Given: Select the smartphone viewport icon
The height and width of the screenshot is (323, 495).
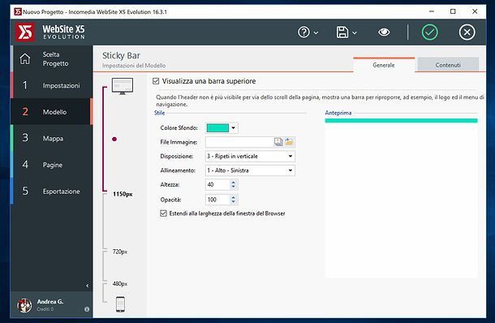Looking at the screenshot, I should point(120,304).
